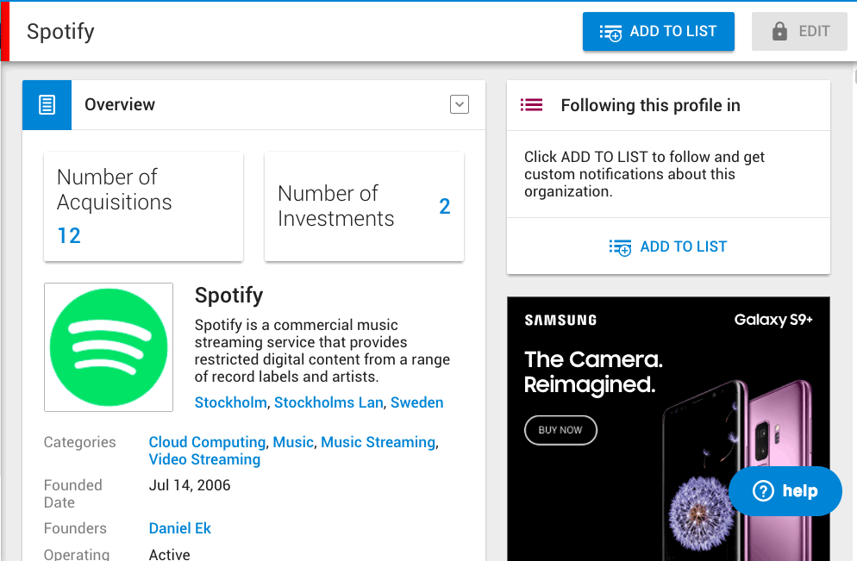Image resolution: width=857 pixels, height=561 pixels.
Task: Click the list icon beside Following this profile
Action: tap(531, 105)
